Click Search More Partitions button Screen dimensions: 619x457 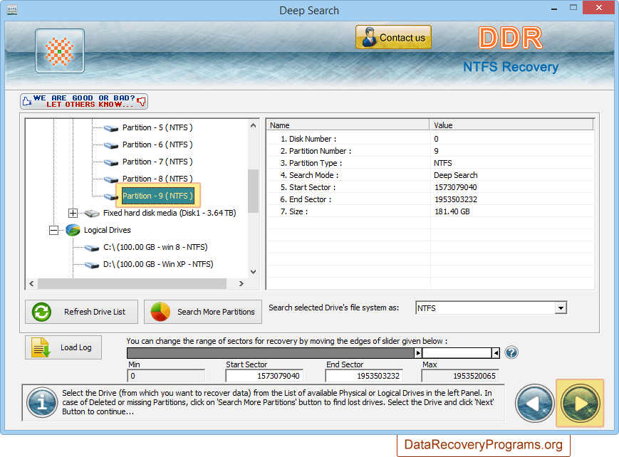[x=202, y=312]
